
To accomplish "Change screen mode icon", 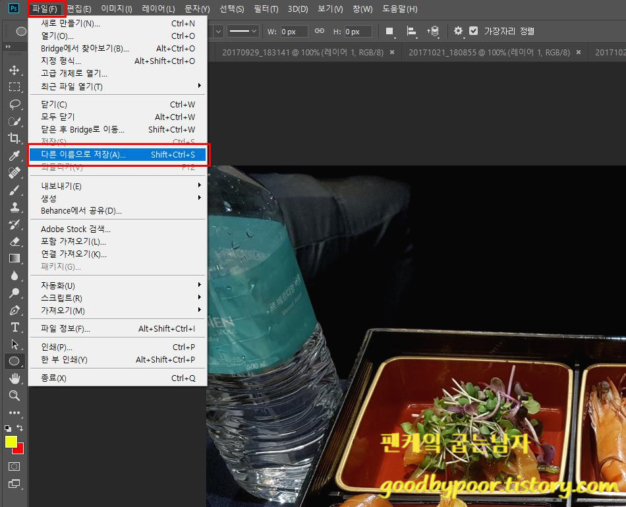I will click(14, 484).
